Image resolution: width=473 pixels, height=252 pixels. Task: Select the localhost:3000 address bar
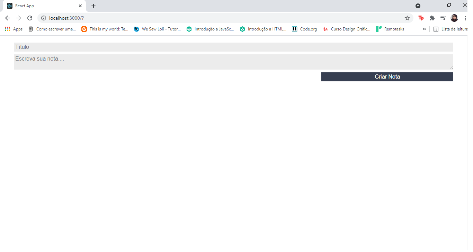click(x=225, y=18)
